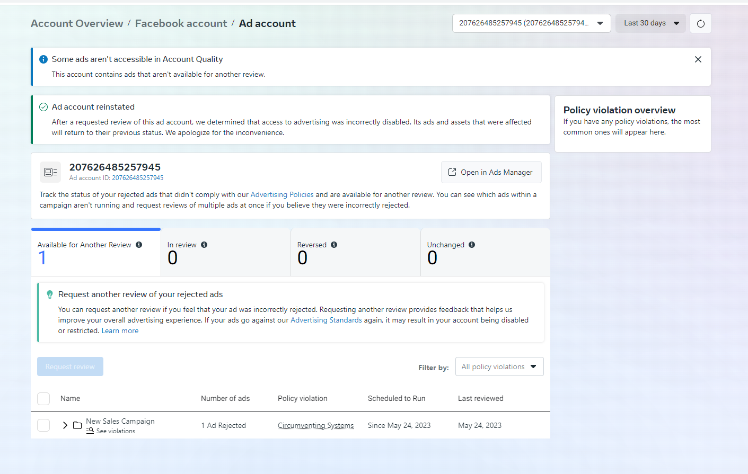Screen dimensions: 748x474
Task: Open the All policy violations filter dropdown
Action: click(x=499, y=366)
